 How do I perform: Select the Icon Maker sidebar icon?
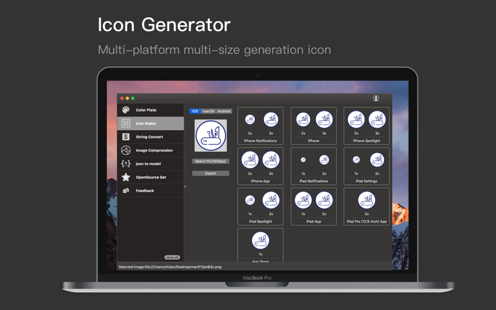click(x=126, y=123)
